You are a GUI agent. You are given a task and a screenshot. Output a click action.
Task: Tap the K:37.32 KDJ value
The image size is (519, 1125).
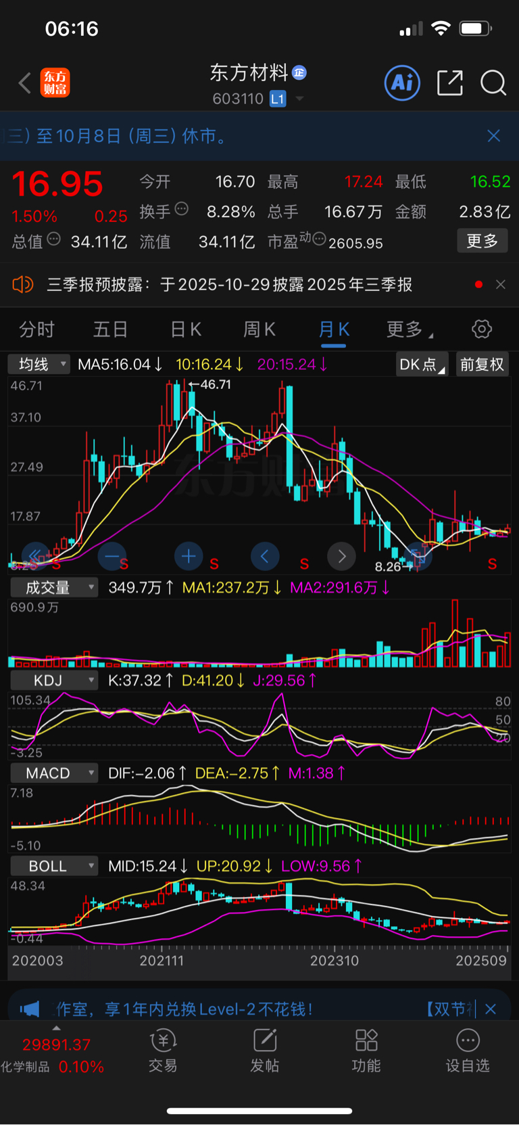[x=141, y=681]
